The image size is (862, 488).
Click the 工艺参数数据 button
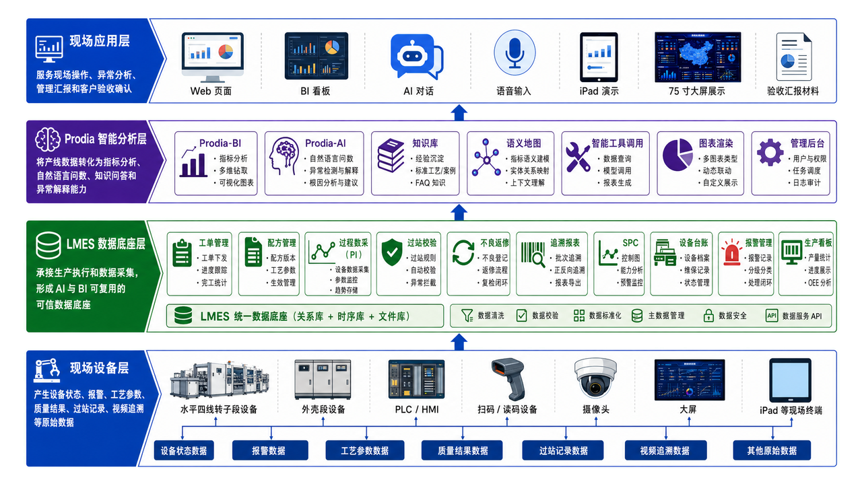(x=365, y=451)
